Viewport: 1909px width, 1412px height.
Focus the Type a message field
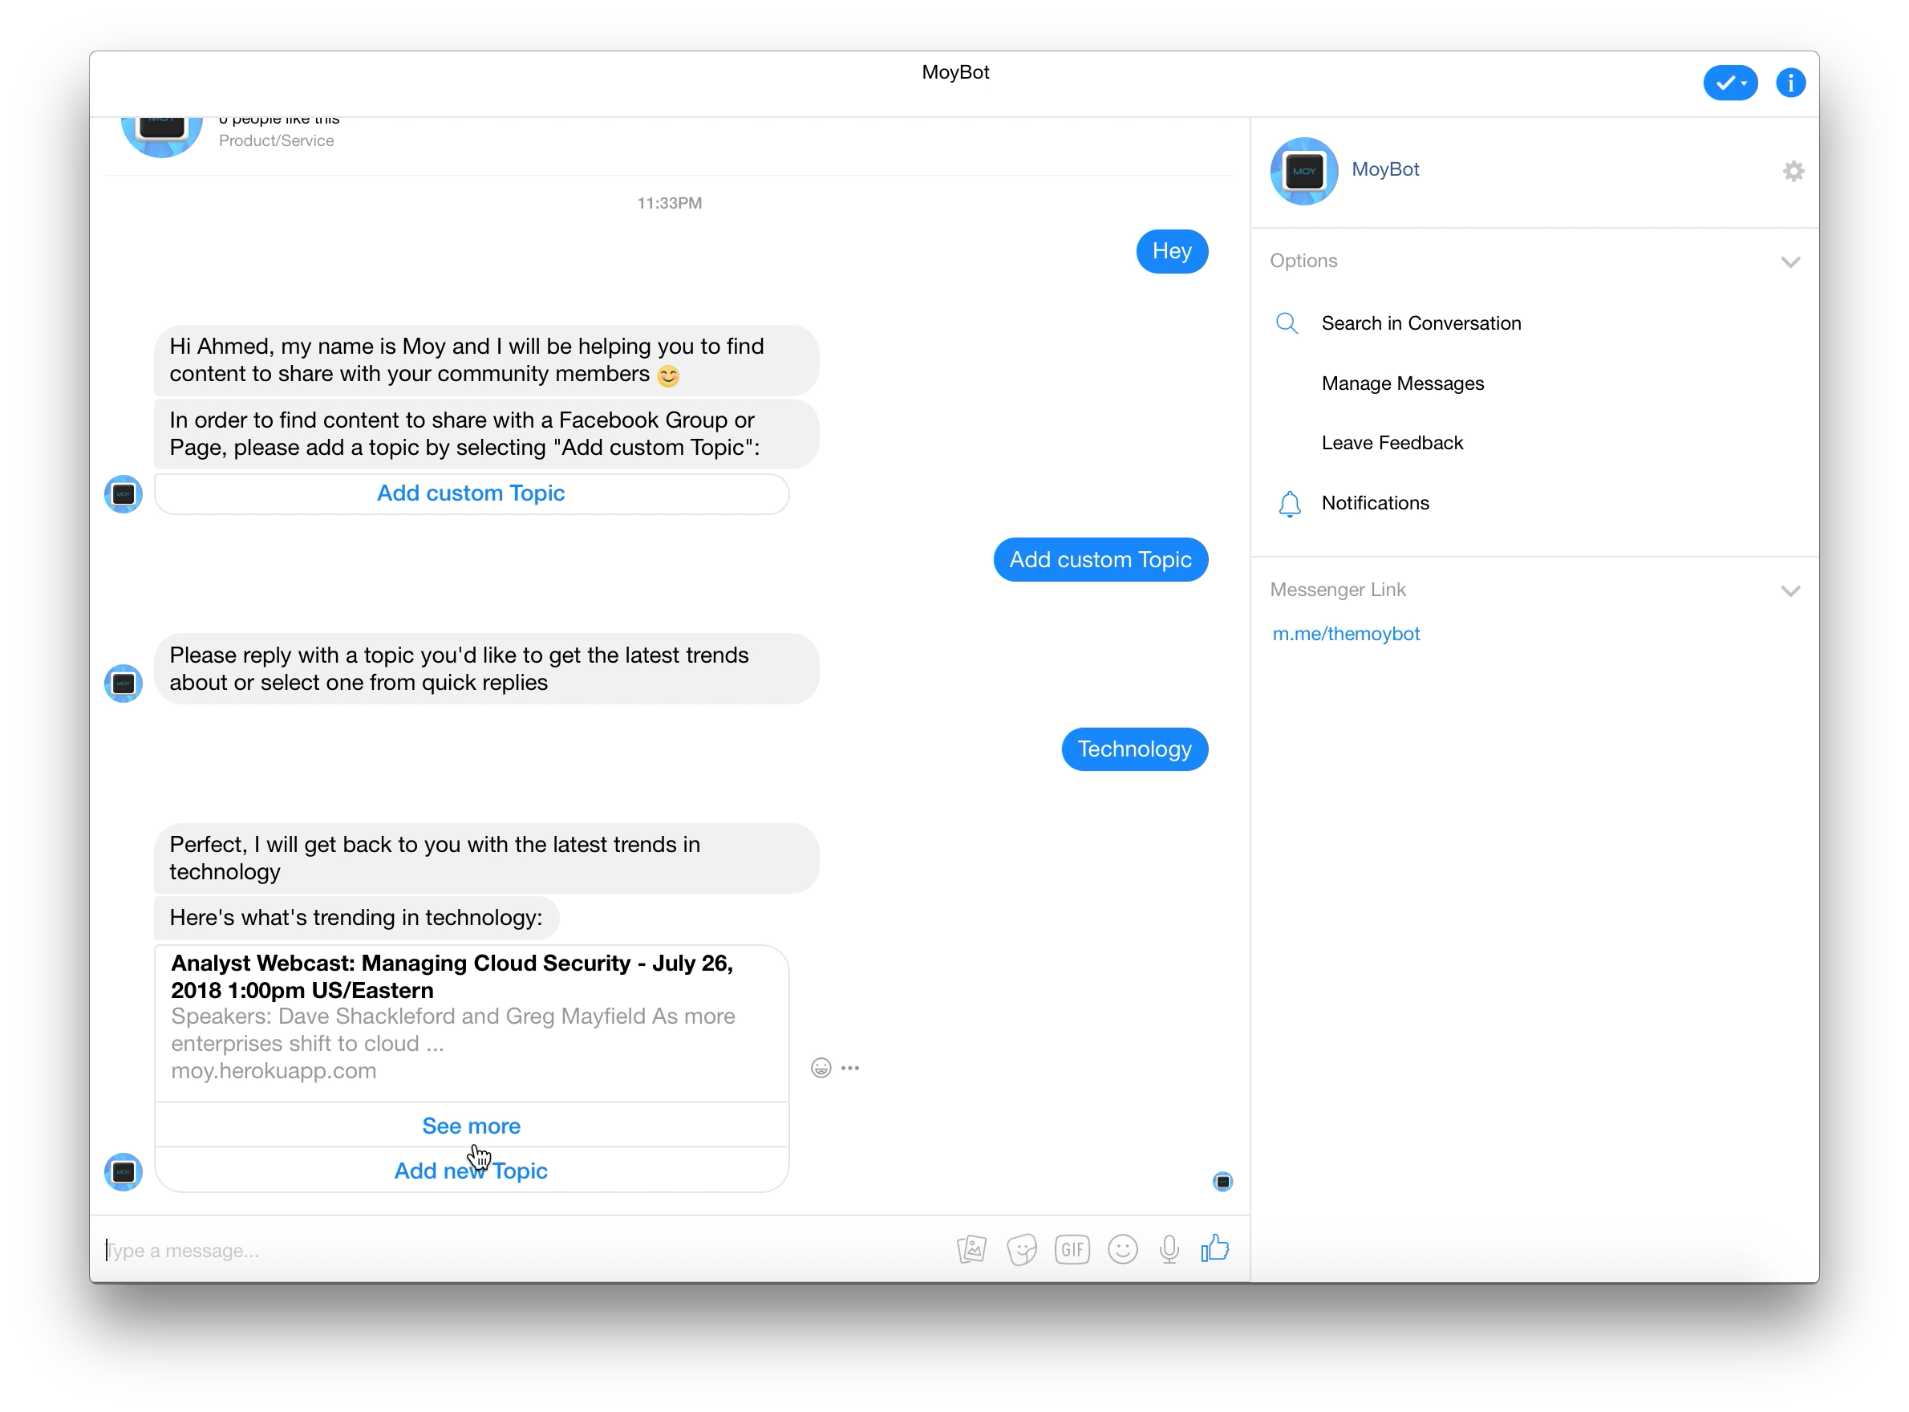coord(521,1251)
